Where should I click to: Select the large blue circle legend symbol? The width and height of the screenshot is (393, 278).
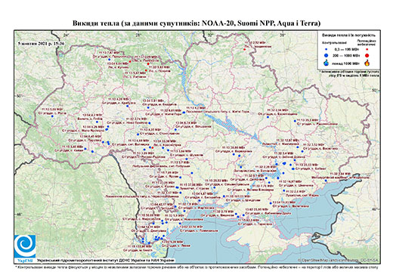coord(326,55)
